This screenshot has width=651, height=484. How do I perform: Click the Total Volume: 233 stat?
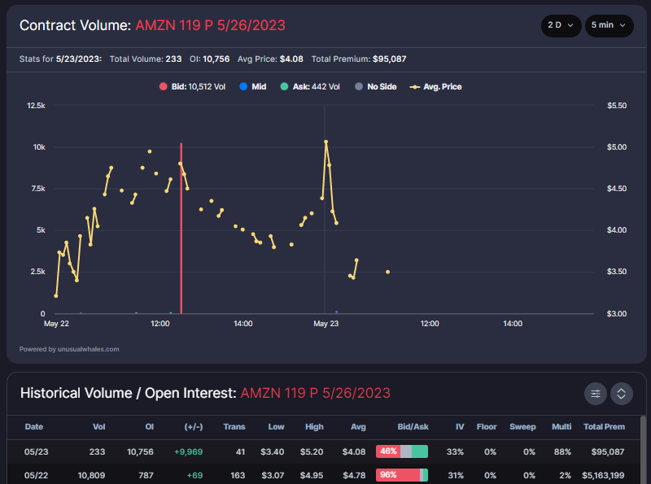tap(146, 59)
